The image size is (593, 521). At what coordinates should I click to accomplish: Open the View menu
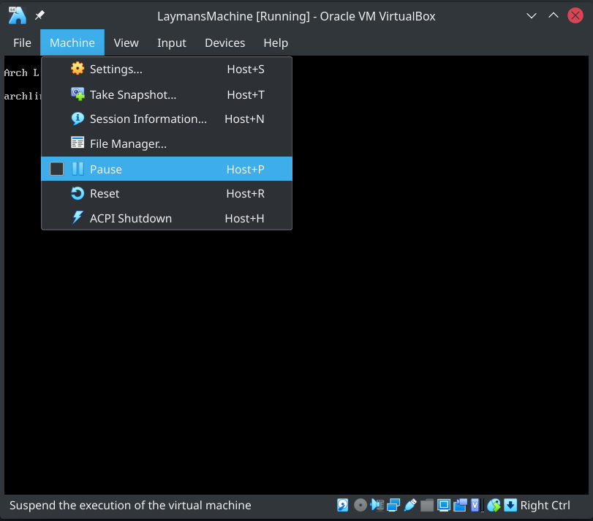[x=126, y=42]
